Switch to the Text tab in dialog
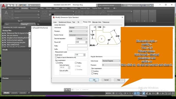This screenshot has width=176, height=99. click(x=73, y=22)
